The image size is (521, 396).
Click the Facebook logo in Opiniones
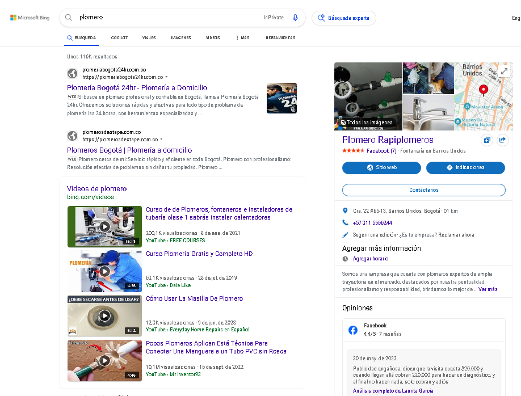(x=352, y=330)
